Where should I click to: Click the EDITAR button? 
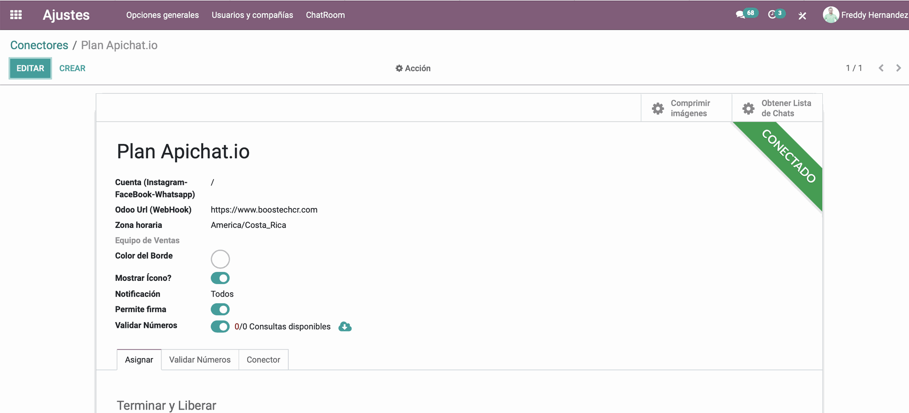(30, 68)
